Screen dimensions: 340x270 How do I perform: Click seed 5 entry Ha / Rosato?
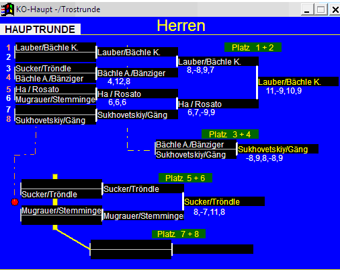point(56,89)
